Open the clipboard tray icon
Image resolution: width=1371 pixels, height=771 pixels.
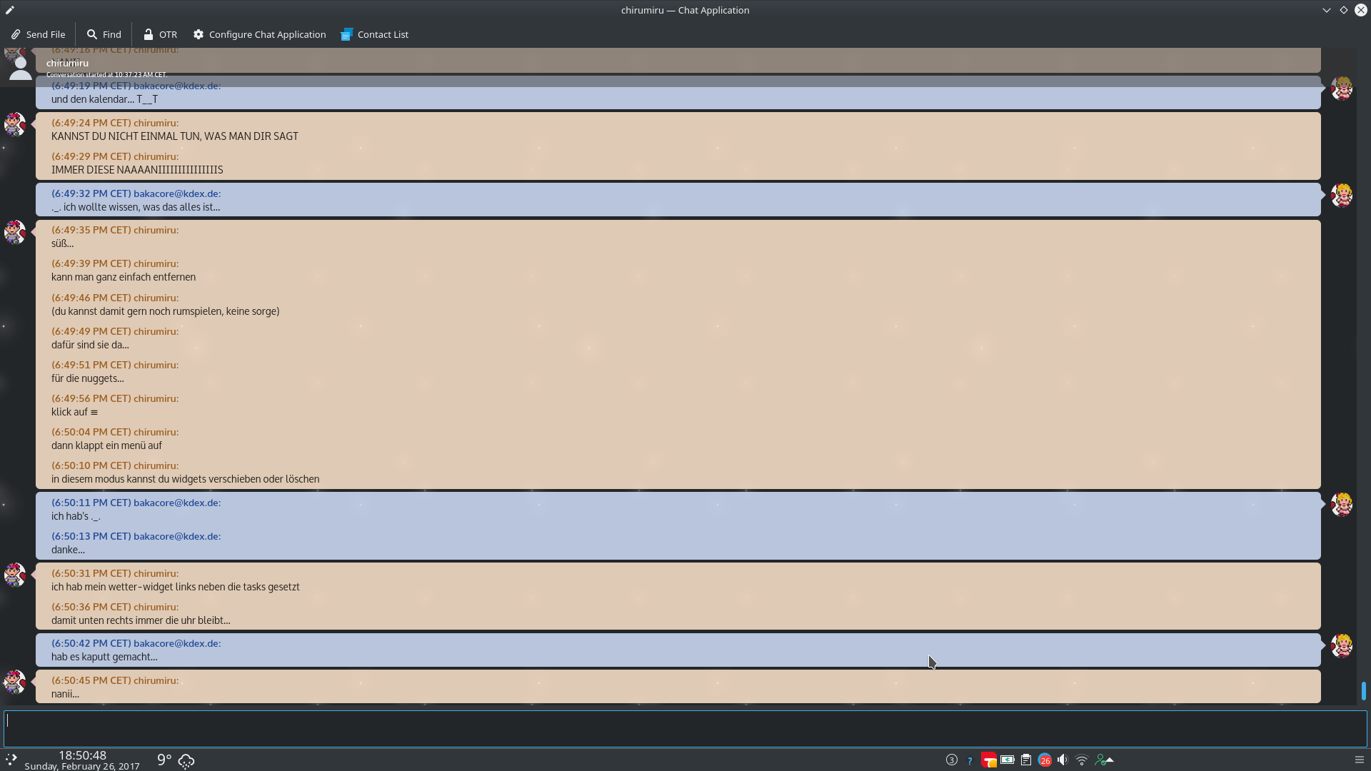(1026, 760)
